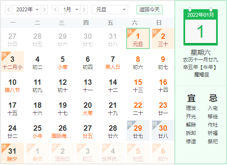Click 修造 under 宜 list

(191, 141)
